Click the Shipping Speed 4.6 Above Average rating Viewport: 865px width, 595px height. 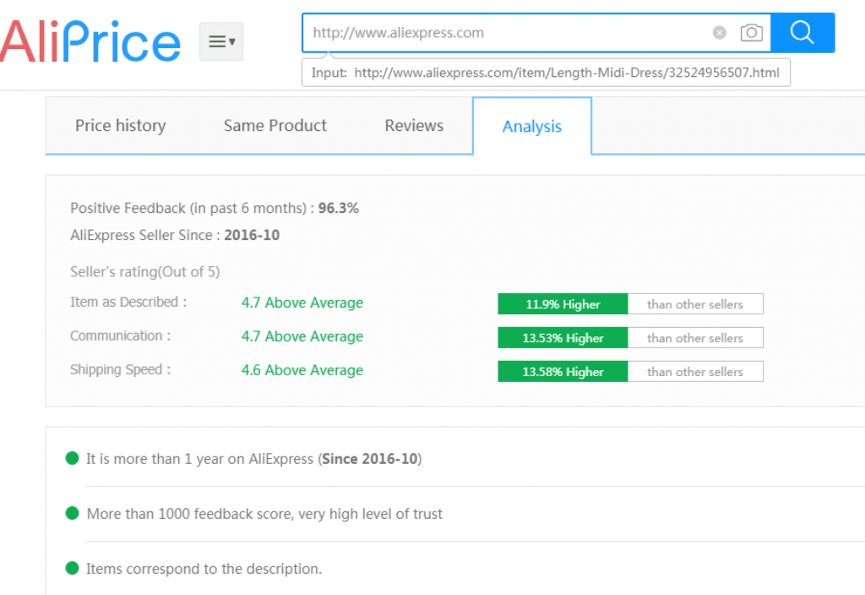click(x=302, y=370)
